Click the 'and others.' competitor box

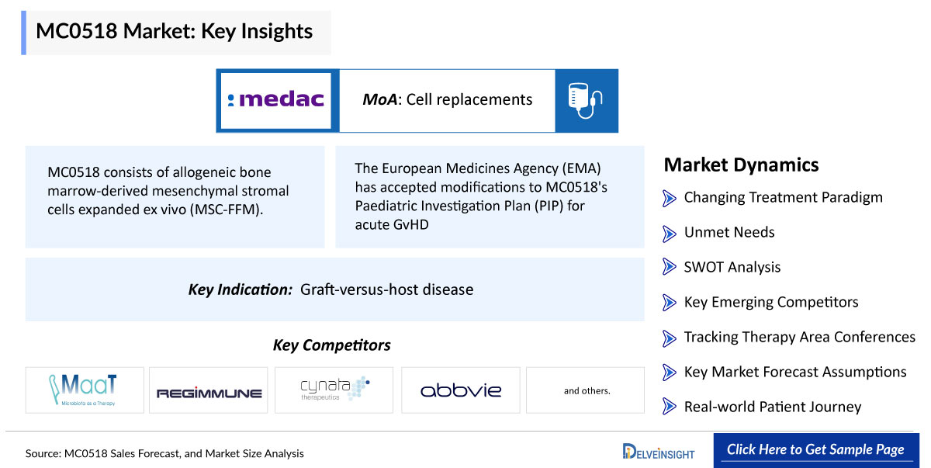[586, 390]
